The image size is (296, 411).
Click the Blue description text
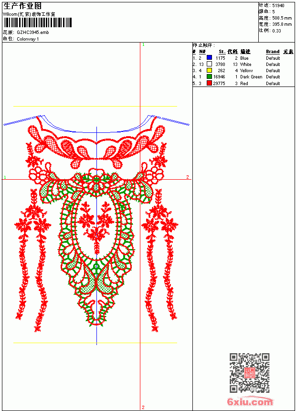pos(244,58)
